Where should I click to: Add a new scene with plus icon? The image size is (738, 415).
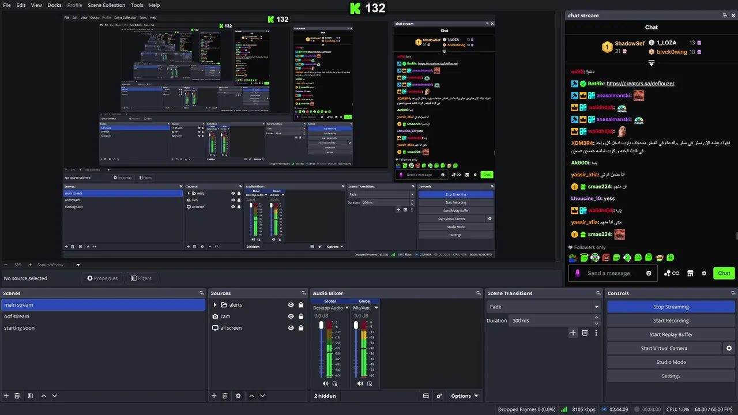6,396
